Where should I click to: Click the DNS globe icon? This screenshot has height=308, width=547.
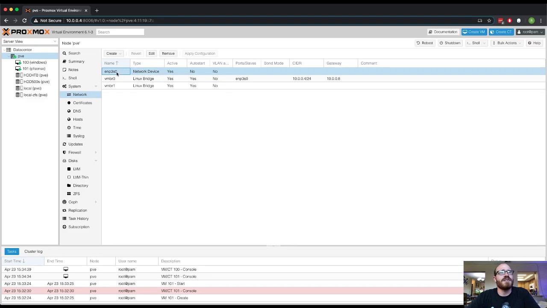click(69, 111)
